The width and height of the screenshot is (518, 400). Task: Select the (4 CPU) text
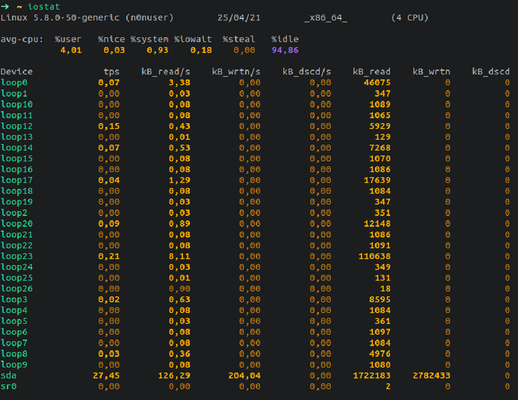click(410, 18)
